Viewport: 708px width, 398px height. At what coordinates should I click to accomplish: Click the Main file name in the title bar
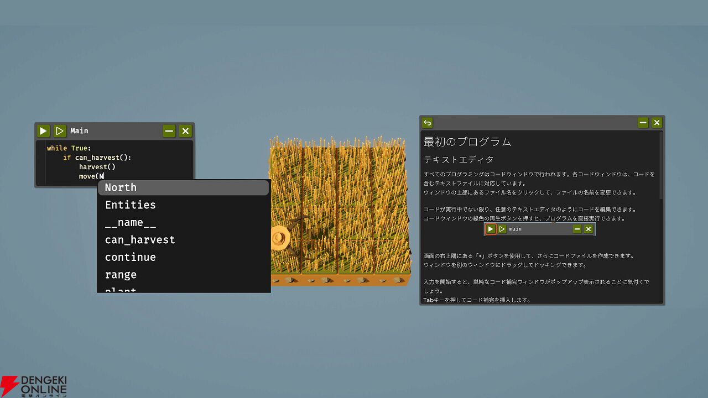tap(79, 131)
